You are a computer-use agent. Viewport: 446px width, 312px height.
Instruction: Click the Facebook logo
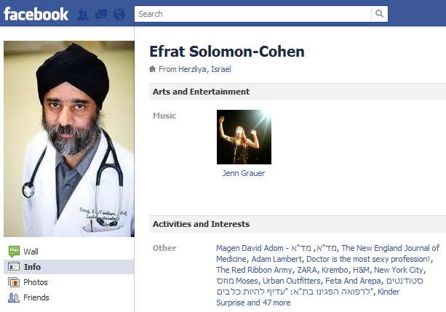[x=36, y=14]
